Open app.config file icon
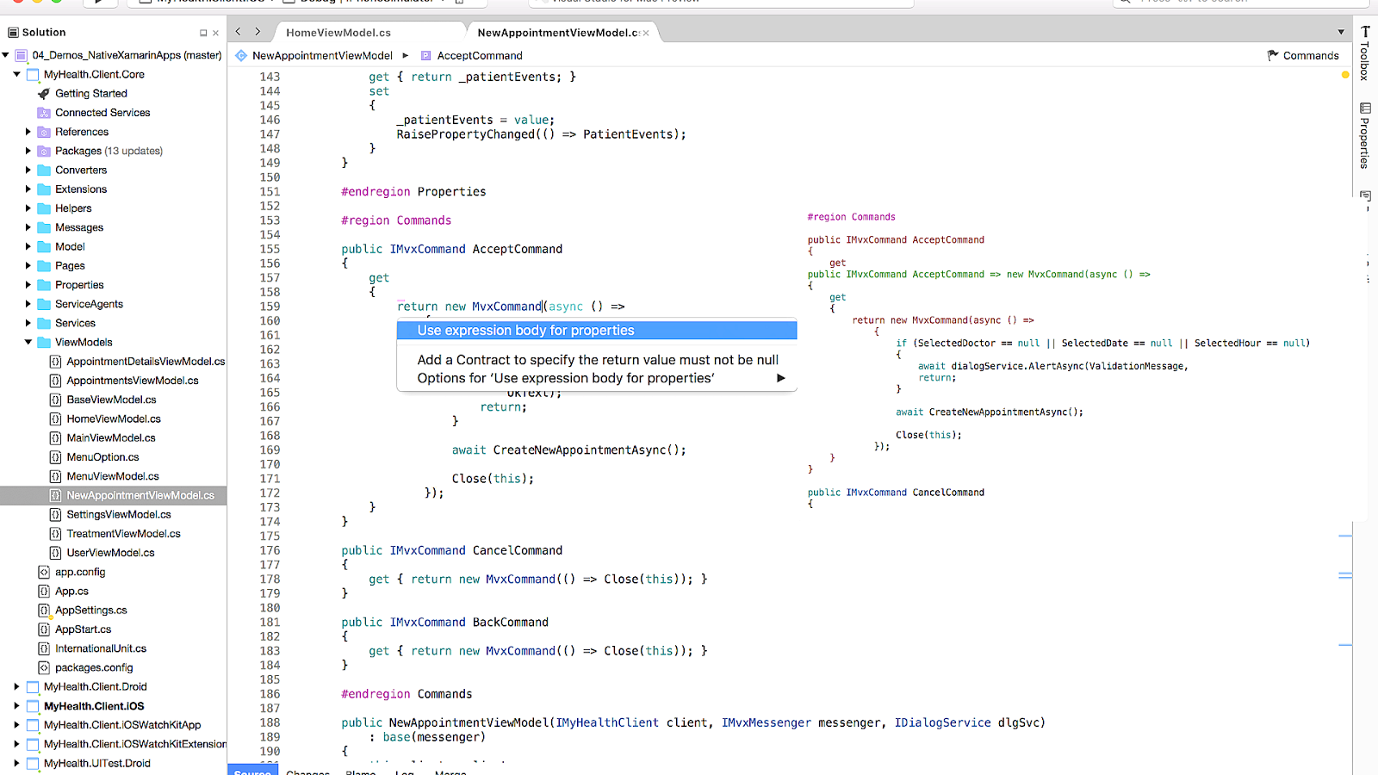 44,572
